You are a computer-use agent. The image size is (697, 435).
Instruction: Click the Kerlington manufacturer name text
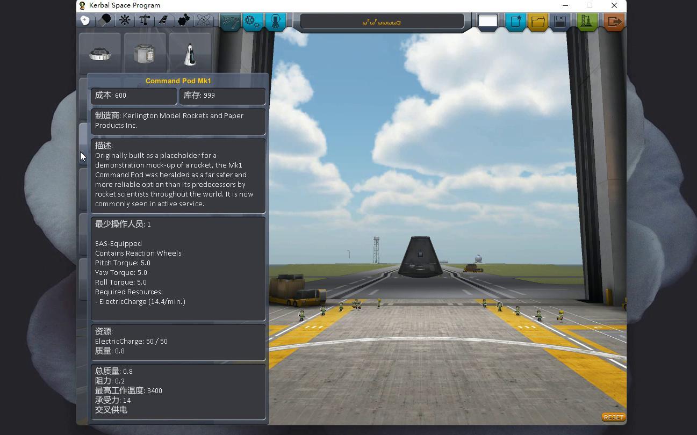coord(169,120)
